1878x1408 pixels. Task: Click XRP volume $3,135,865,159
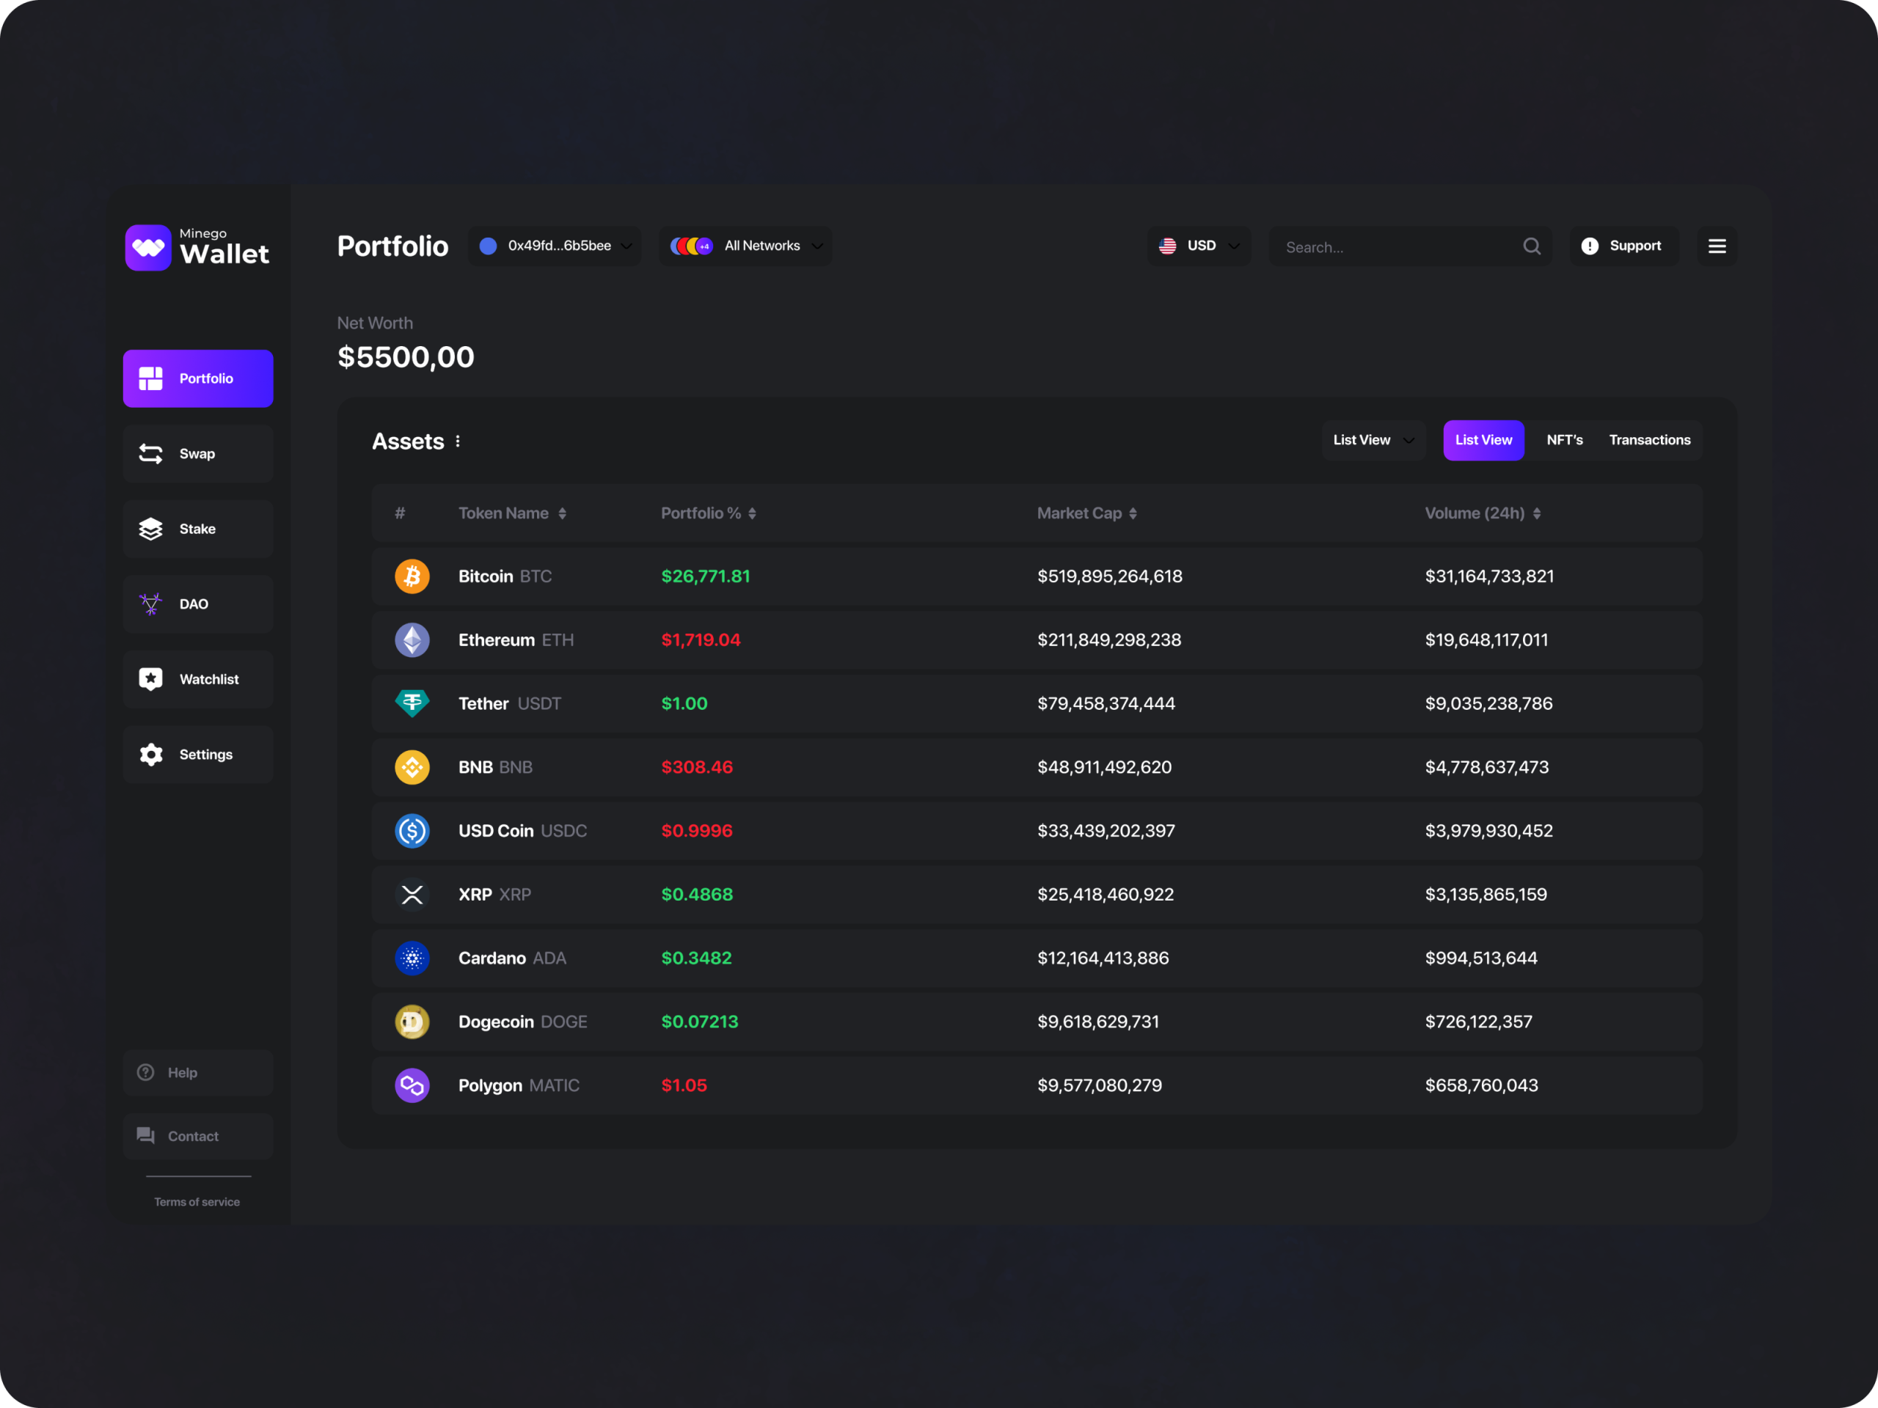coord(1486,895)
